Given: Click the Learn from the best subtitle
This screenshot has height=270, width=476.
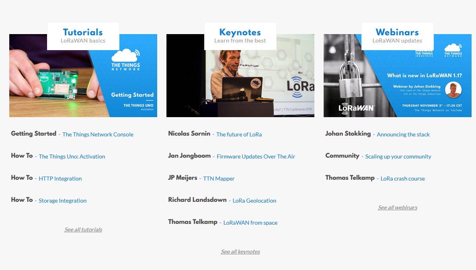Looking at the screenshot, I should (240, 41).
